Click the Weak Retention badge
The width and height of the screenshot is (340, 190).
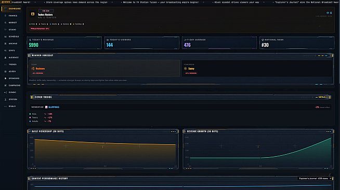click(x=40, y=29)
